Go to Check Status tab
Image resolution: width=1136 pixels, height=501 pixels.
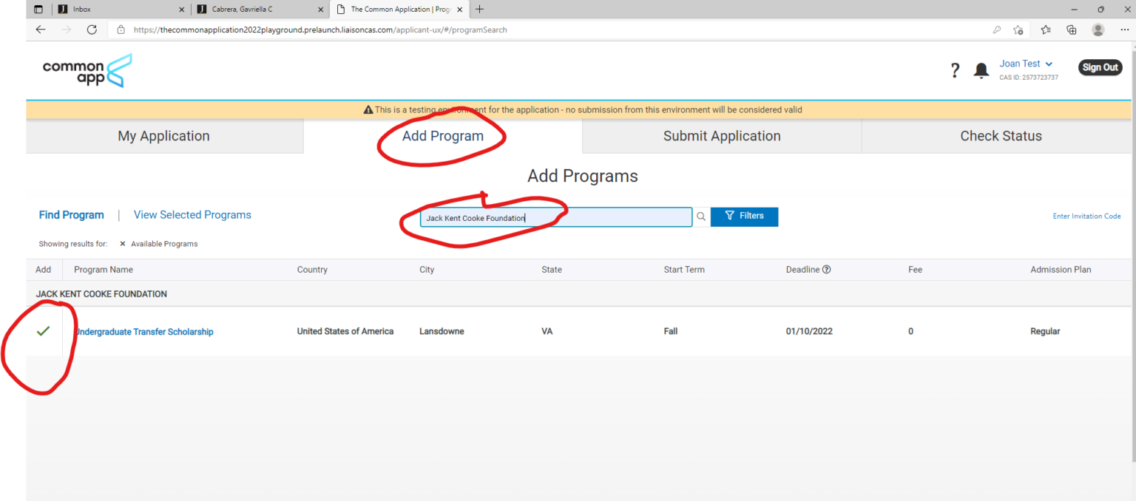[1000, 136]
